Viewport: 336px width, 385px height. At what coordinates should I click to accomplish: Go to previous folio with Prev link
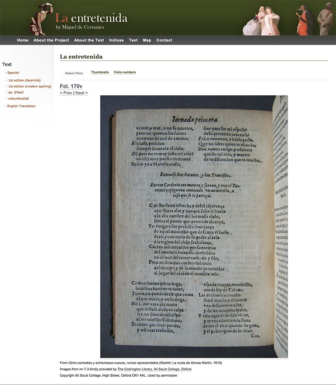coord(66,93)
